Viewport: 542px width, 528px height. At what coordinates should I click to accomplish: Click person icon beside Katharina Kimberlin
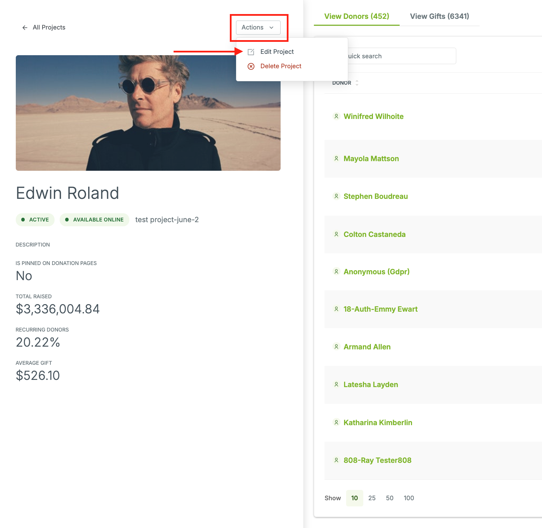[x=337, y=423]
